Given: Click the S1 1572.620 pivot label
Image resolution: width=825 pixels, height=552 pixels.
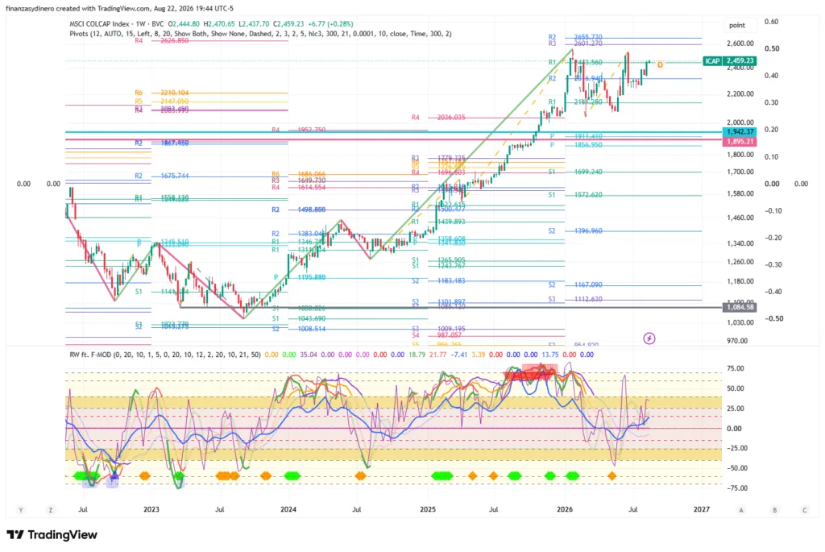Looking at the screenshot, I should 575,195.
